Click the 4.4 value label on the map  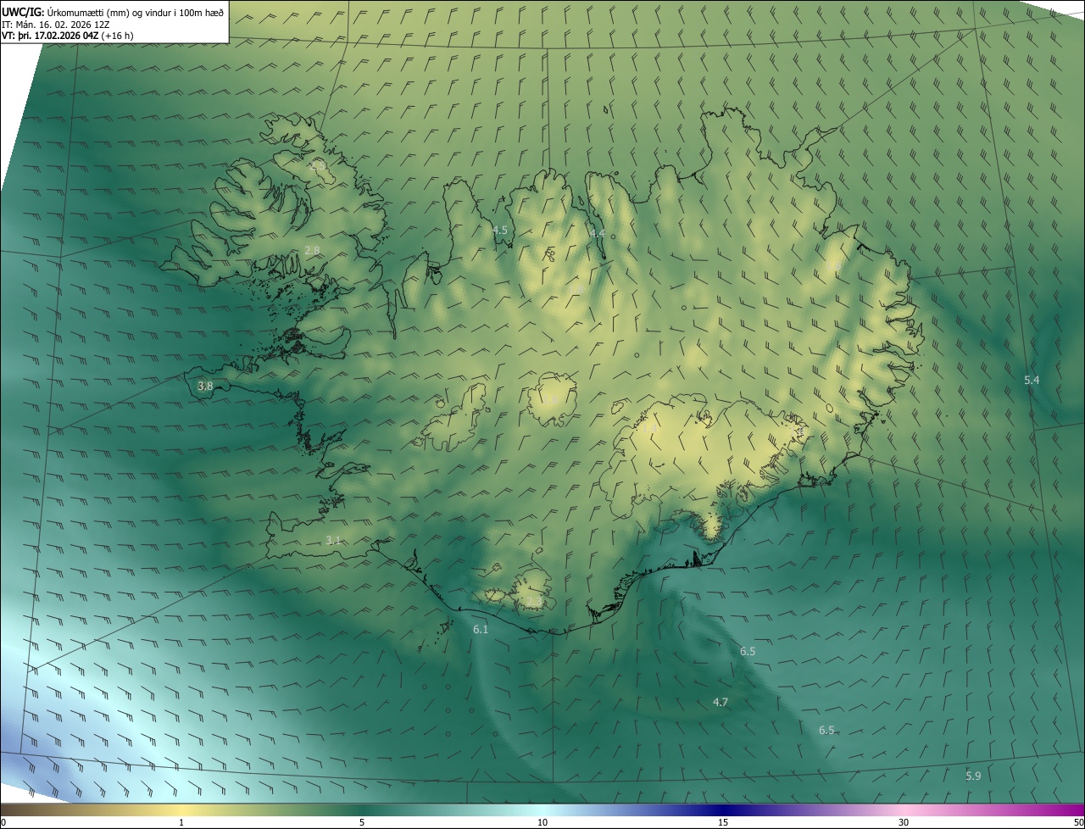tap(598, 233)
